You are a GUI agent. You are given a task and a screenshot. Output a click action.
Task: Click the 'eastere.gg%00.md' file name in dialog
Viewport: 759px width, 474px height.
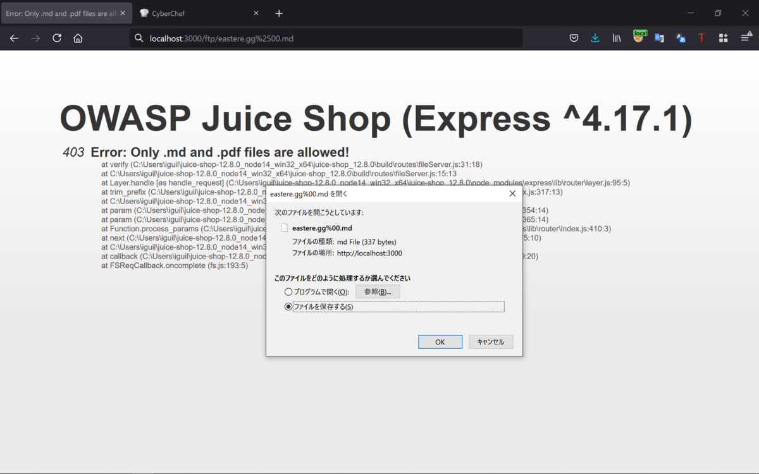tap(322, 228)
